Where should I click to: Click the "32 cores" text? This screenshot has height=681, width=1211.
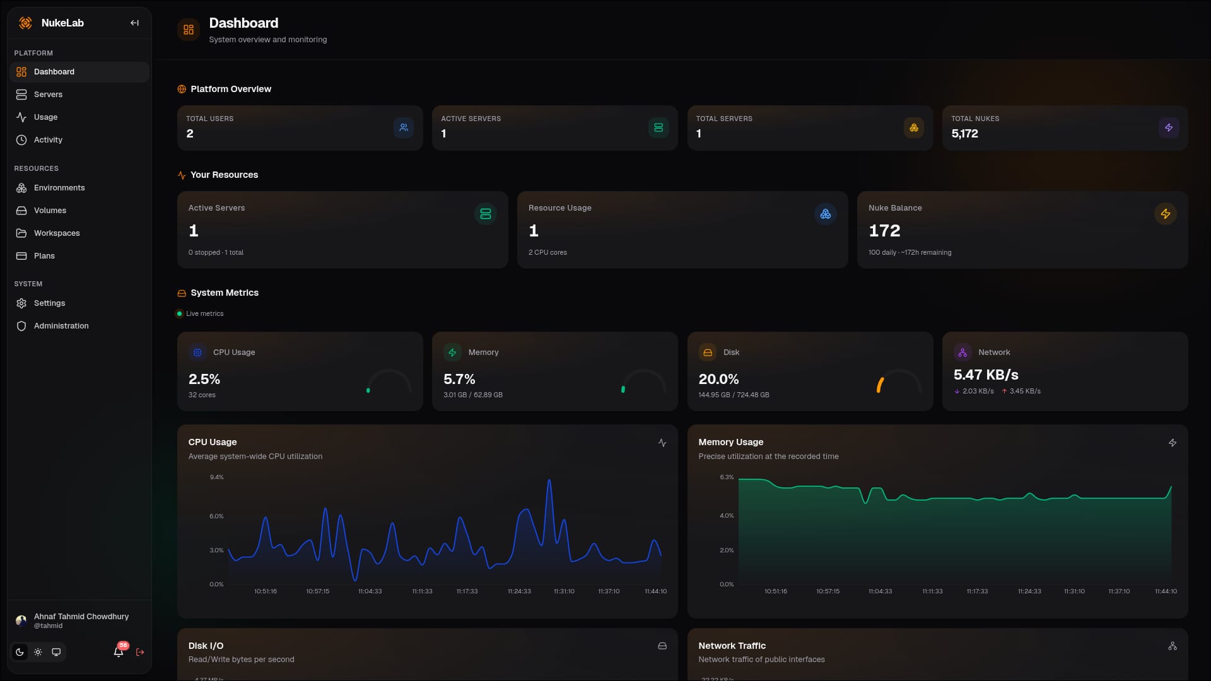coord(202,395)
